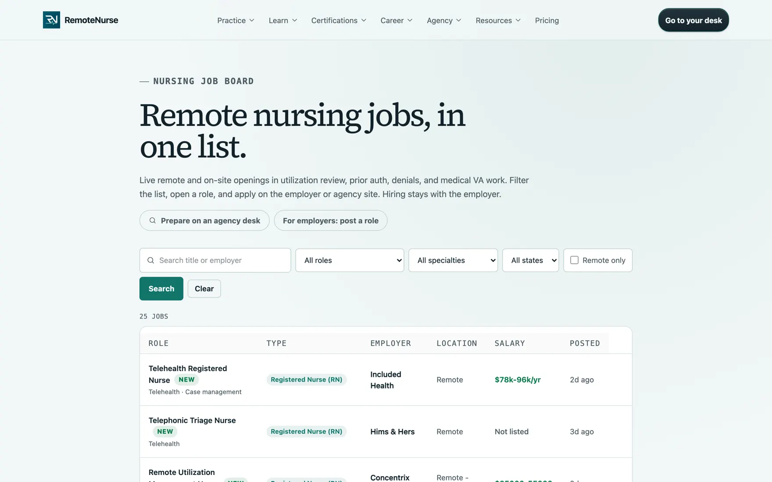Click the ROLE column header
Viewport: 772px width, 482px height.
[158, 343]
